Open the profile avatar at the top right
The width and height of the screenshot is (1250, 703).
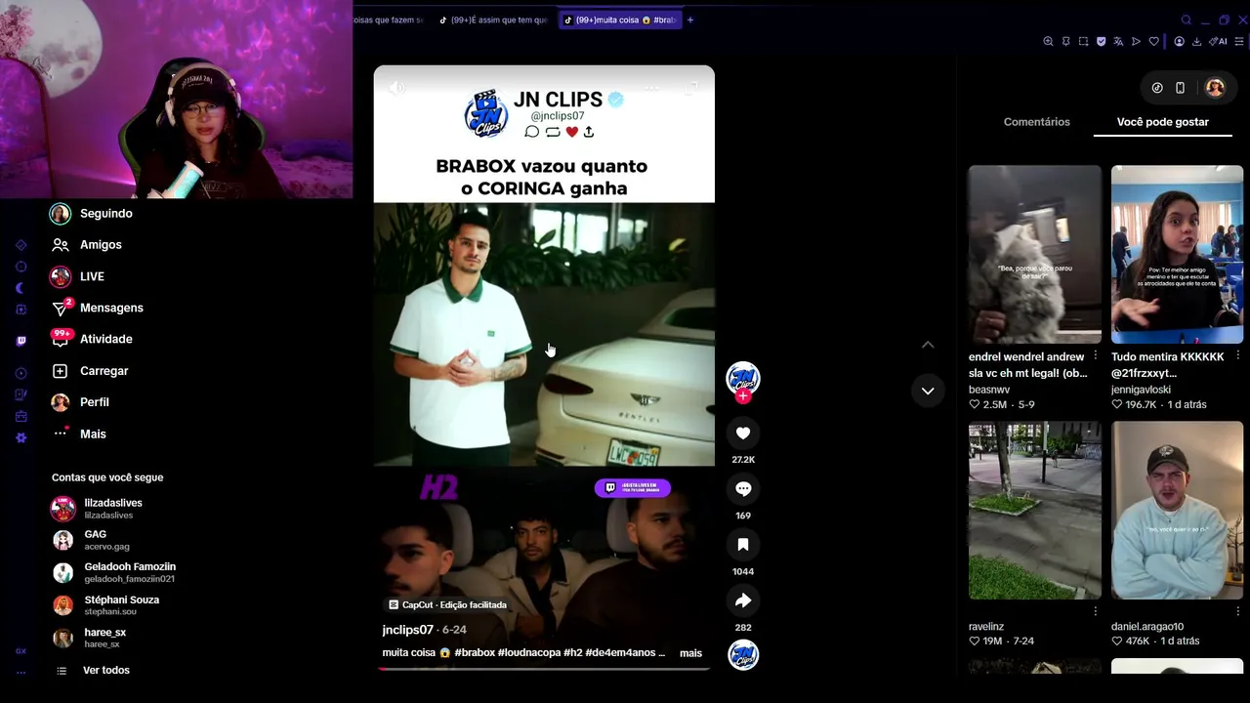(1215, 88)
